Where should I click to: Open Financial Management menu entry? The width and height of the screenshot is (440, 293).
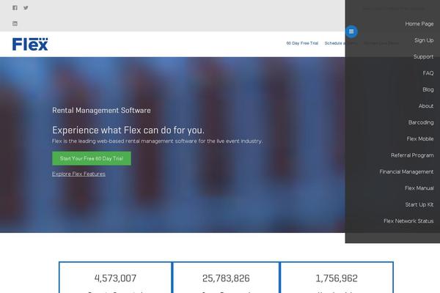point(406,171)
